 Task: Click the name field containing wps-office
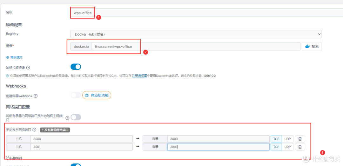(207, 13)
